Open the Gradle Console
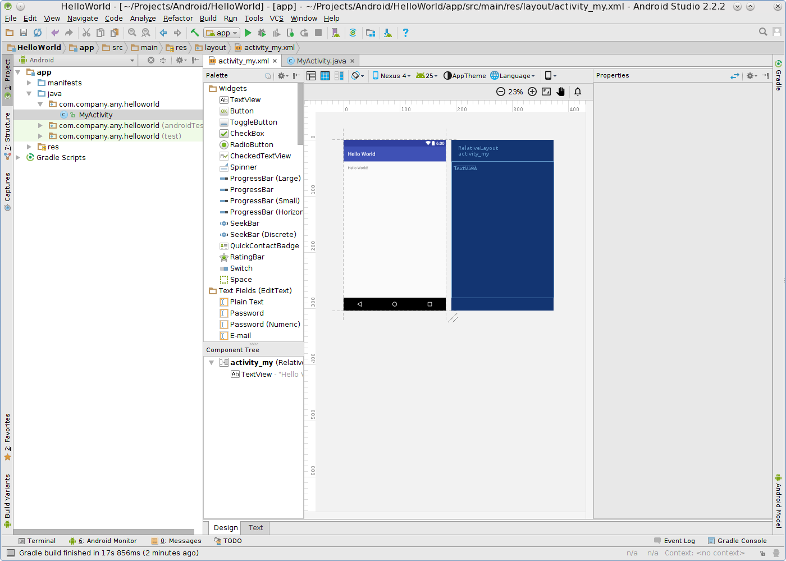 click(x=737, y=541)
